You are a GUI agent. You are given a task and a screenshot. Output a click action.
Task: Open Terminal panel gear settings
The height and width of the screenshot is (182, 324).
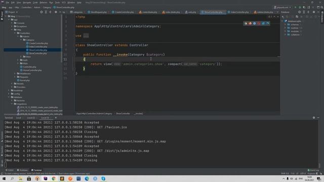coord(314,118)
